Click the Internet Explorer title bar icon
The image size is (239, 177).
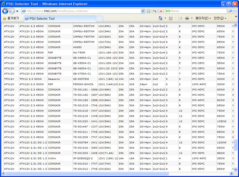point(3,4)
